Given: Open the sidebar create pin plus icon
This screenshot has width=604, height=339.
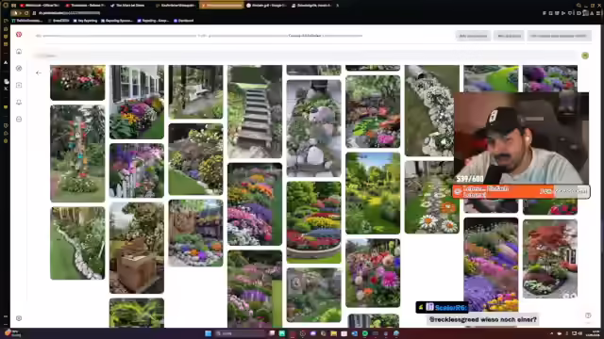Looking at the screenshot, I should tap(19, 85).
